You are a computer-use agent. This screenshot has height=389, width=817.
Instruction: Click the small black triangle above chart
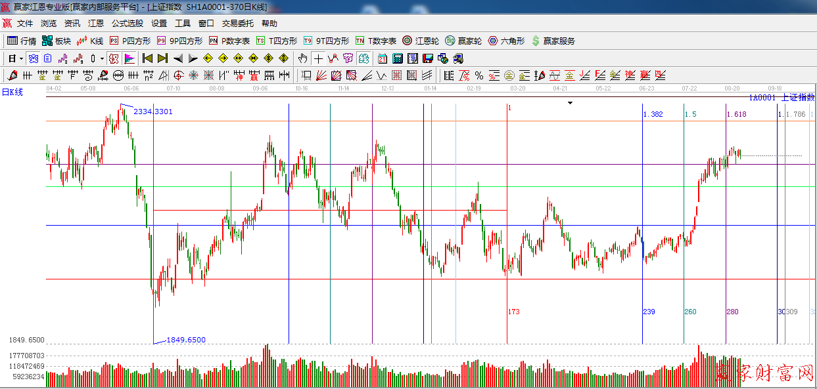(x=570, y=103)
